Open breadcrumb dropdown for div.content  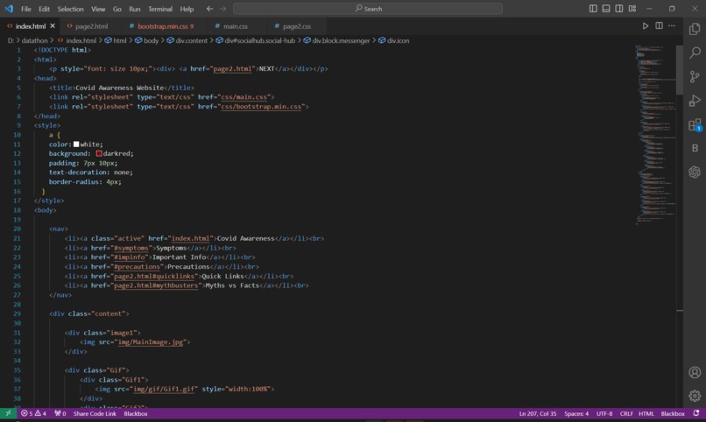point(187,40)
